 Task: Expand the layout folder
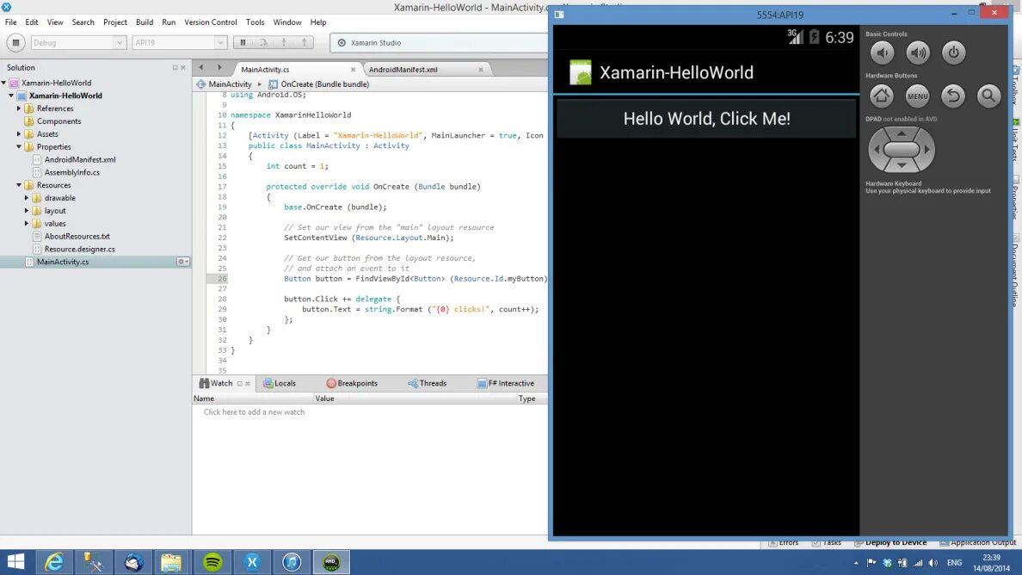(27, 211)
